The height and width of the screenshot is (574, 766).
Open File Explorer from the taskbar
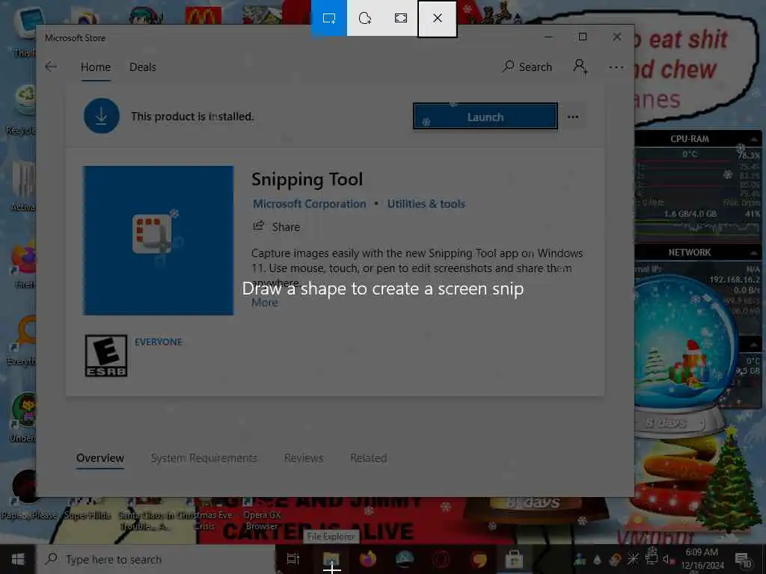click(331, 559)
